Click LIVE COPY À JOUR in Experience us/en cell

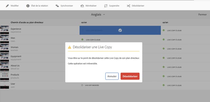click(x=174, y=31)
